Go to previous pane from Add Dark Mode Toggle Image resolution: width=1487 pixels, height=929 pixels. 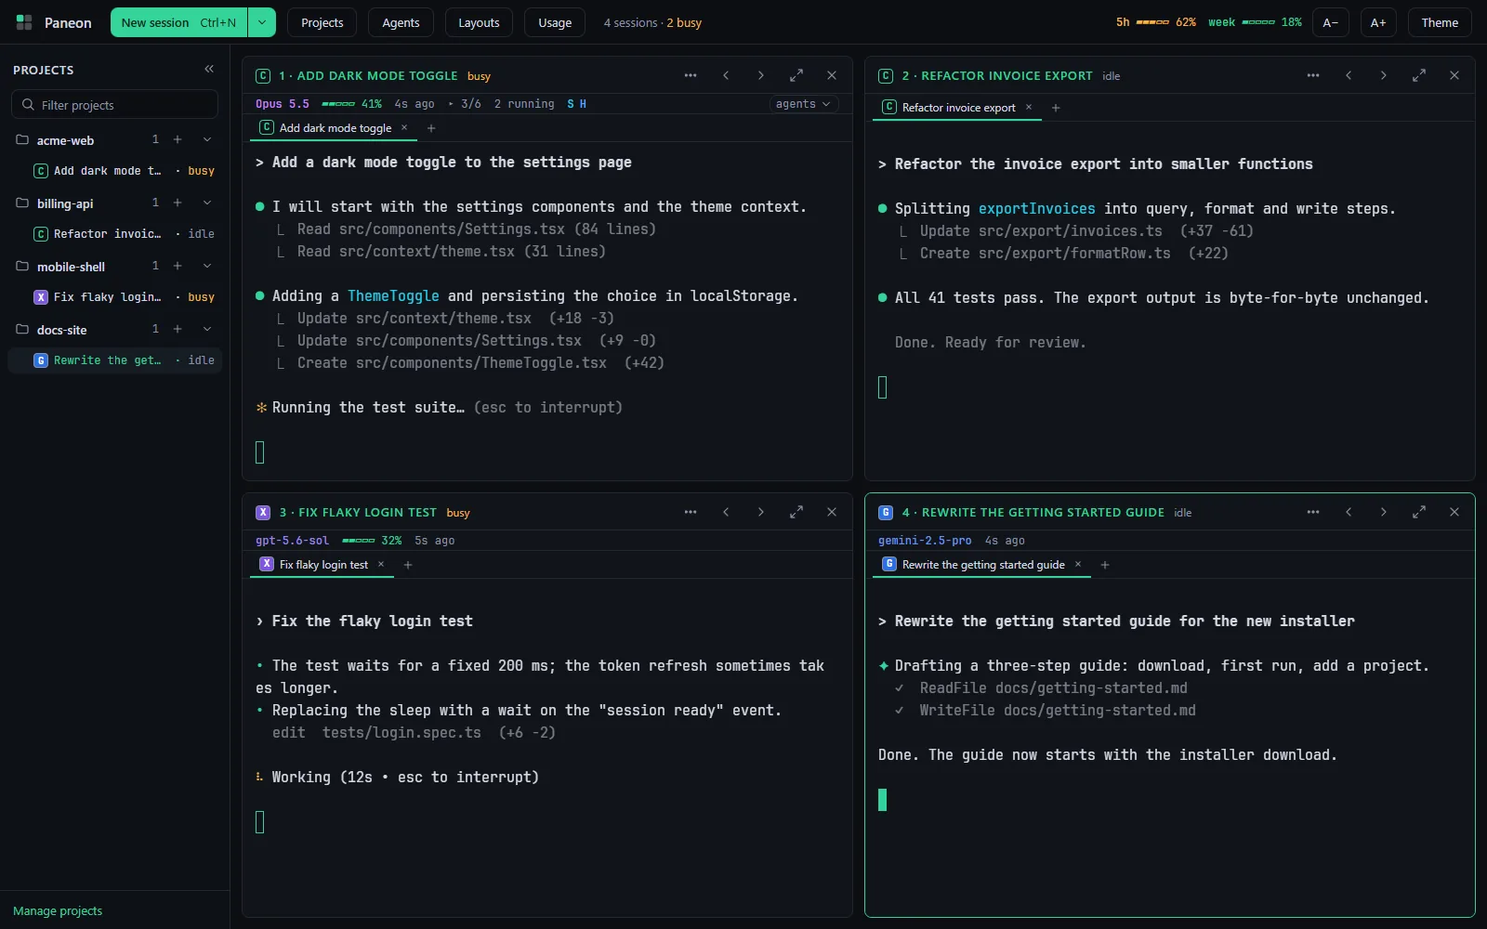point(726,75)
